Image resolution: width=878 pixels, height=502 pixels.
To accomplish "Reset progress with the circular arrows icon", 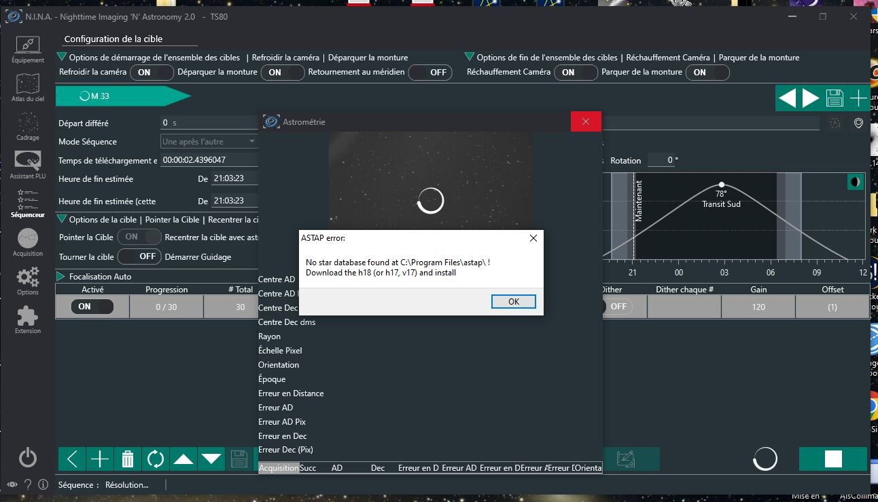I will point(156,459).
